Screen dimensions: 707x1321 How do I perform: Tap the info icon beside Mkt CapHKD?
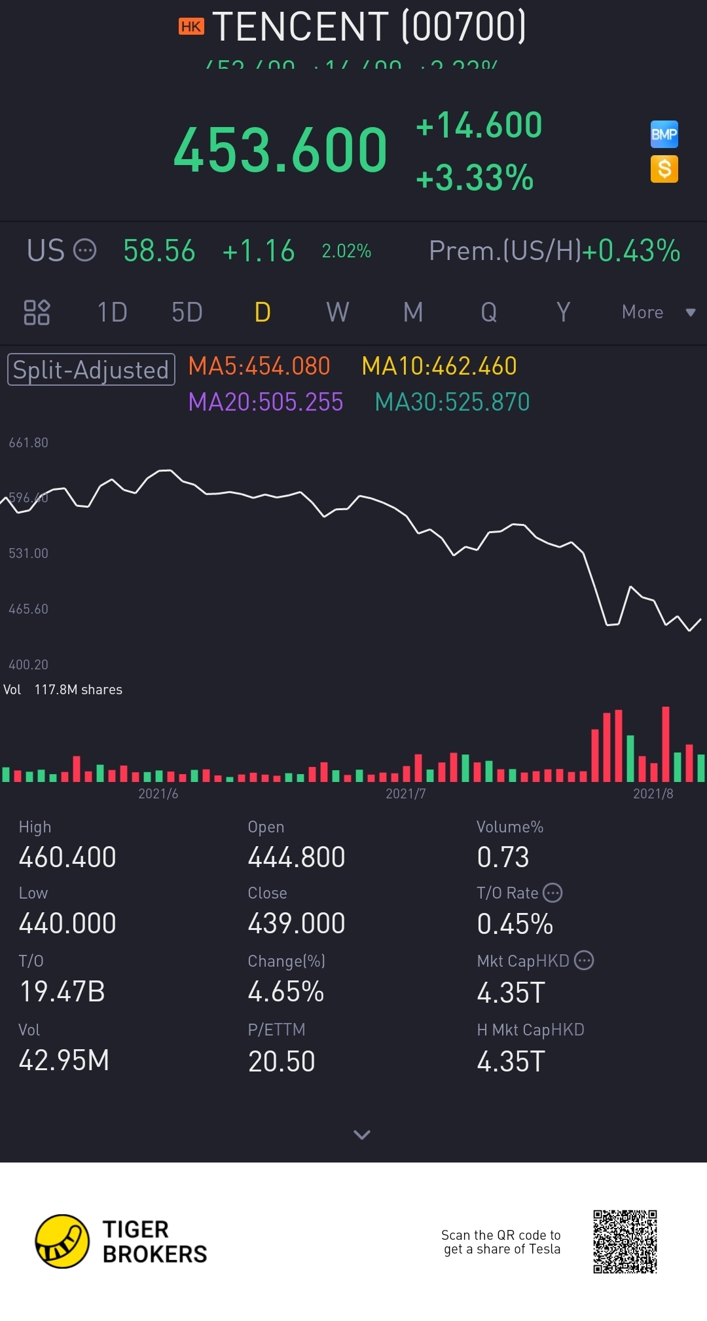tap(584, 960)
